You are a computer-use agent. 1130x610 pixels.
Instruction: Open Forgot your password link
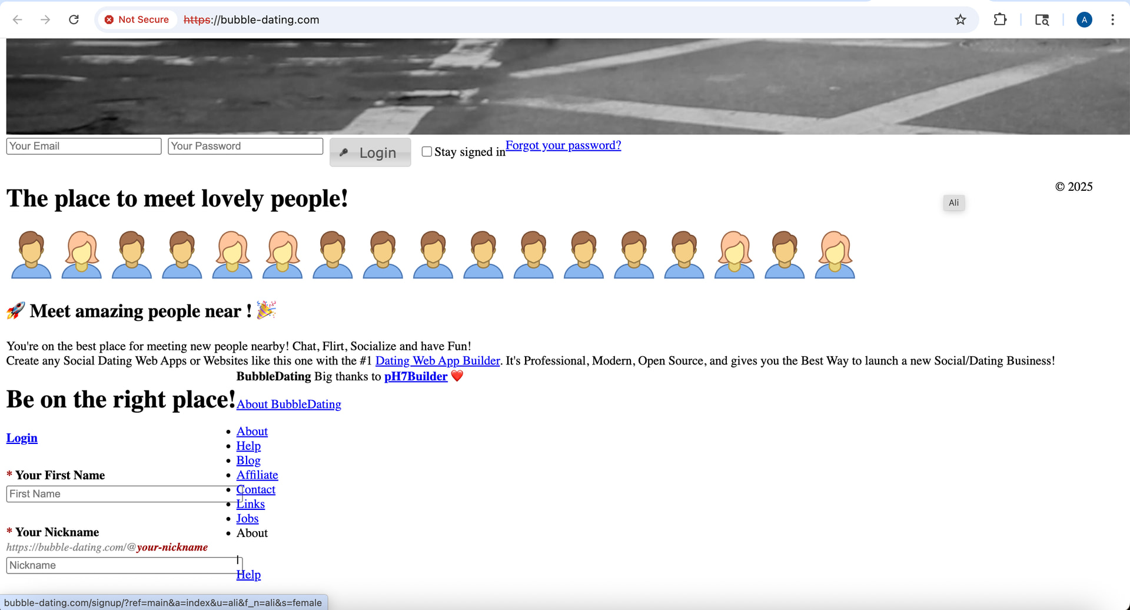coord(563,145)
